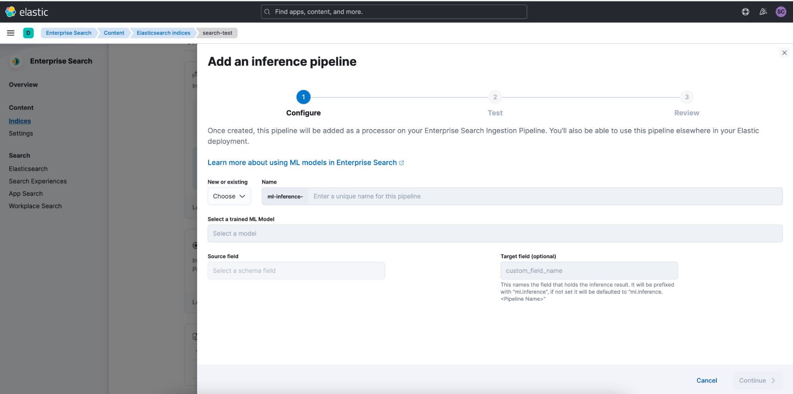Viewport: 793px width, 394px height.
Task: Click the Continue button
Action: coord(757,381)
